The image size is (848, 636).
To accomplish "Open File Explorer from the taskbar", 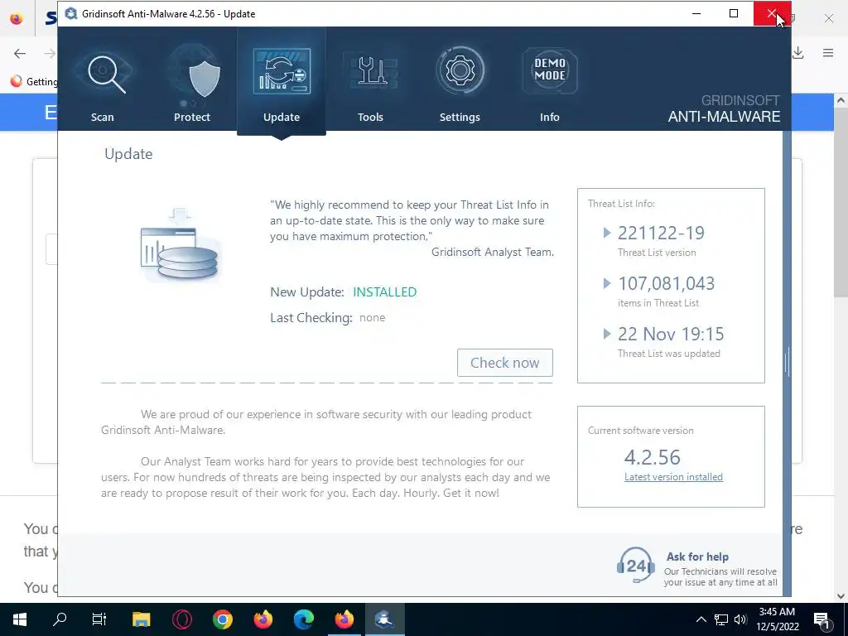I will pos(141,619).
